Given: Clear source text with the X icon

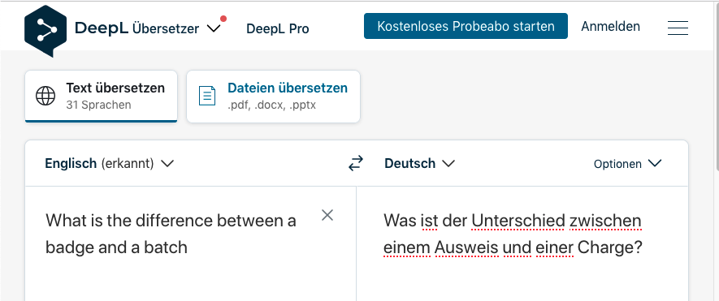Looking at the screenshot, I should [x=327, y=215].
